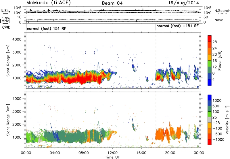Click the '1000' tick on velocity colorbar
Screen dimensions: 230x159
217,100
